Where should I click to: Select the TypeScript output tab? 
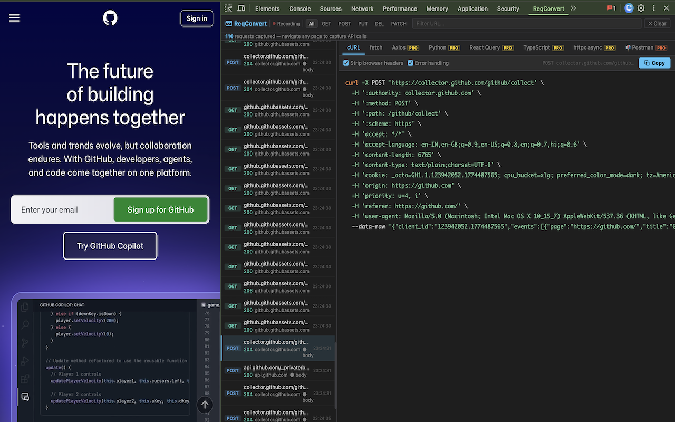pos(543,47)
